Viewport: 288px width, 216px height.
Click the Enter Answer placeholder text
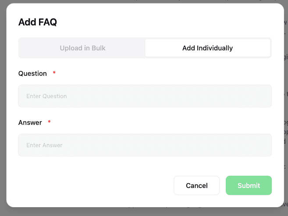point(44,145)
